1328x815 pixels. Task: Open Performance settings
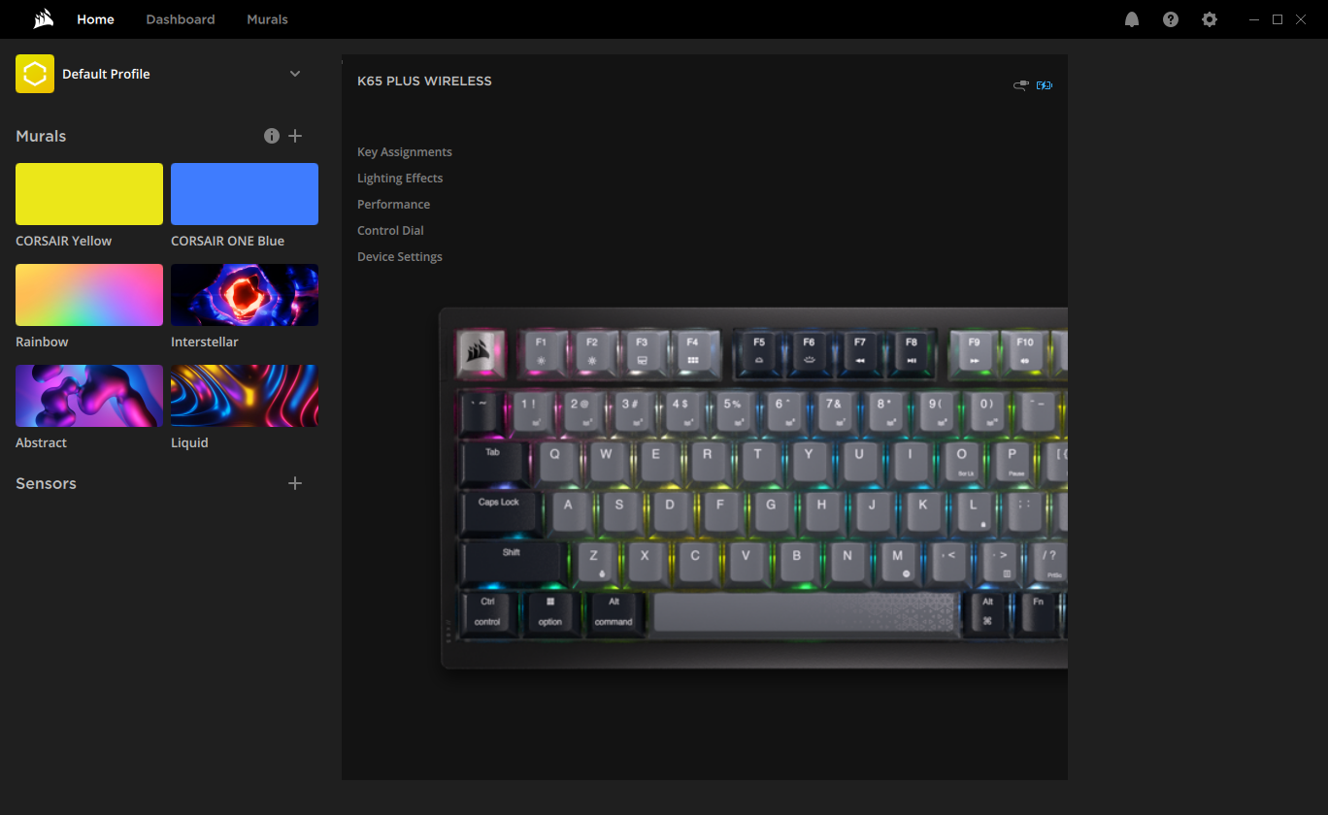click(393, 205)
